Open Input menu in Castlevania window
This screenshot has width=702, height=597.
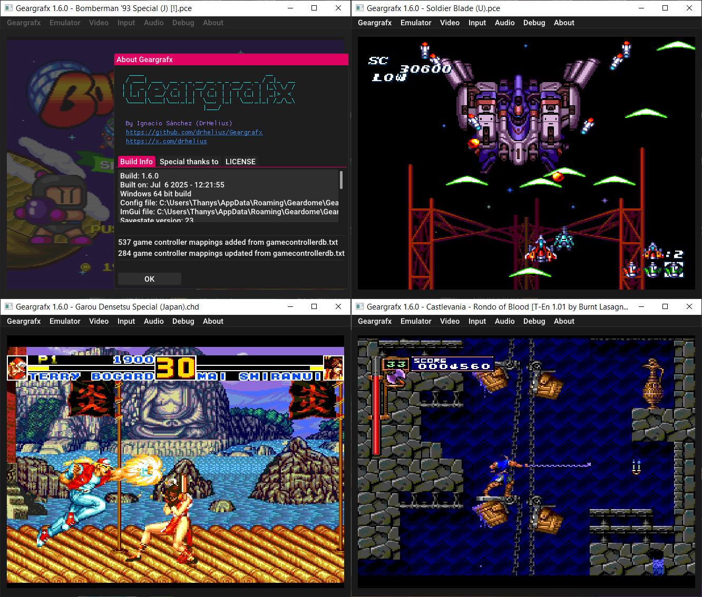pyautogui.click(x=477, y=321)
